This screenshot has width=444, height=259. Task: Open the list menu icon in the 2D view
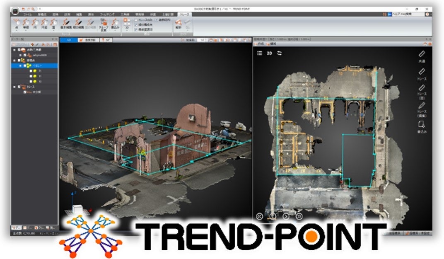pyautogui.click(x=259, y=53)
